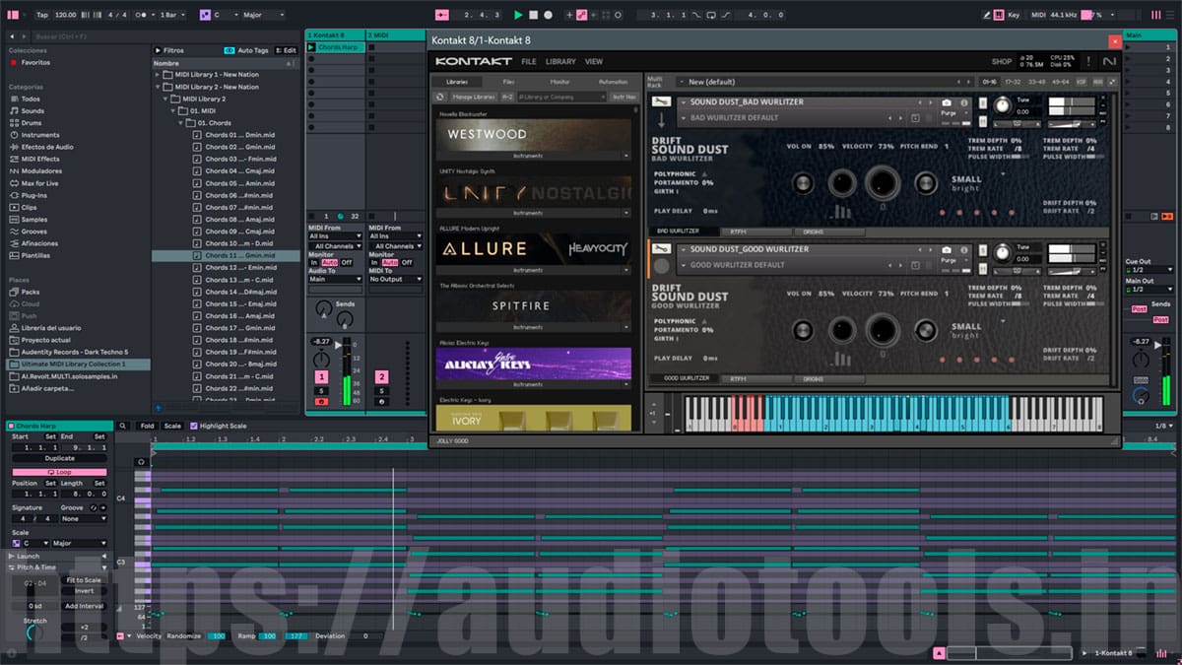The image size is (1182, 665).
Task: Toggle track 2 activator button
Action: click(381, 377)
